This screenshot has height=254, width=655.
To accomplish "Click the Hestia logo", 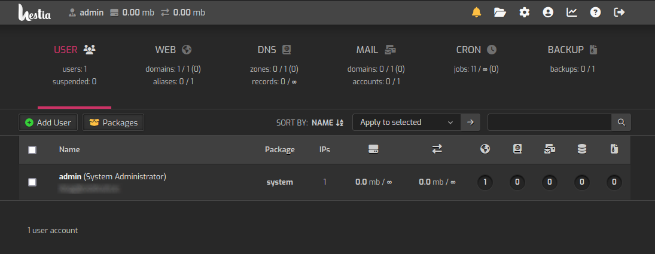I will pyautogui.click(x=35, y=12).
